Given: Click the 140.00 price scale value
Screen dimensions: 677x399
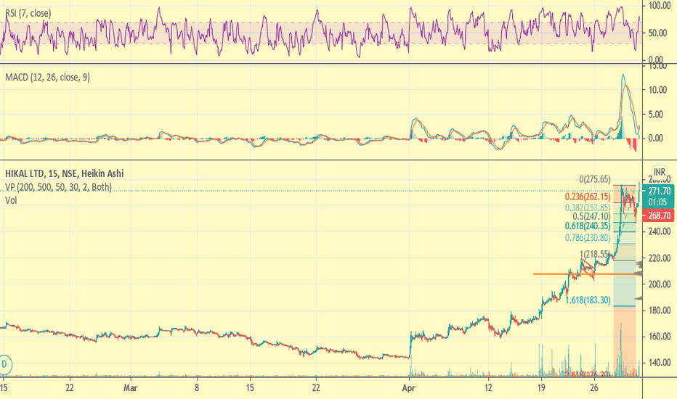Looking at the screenshot, I should click(x=660, y=363).
